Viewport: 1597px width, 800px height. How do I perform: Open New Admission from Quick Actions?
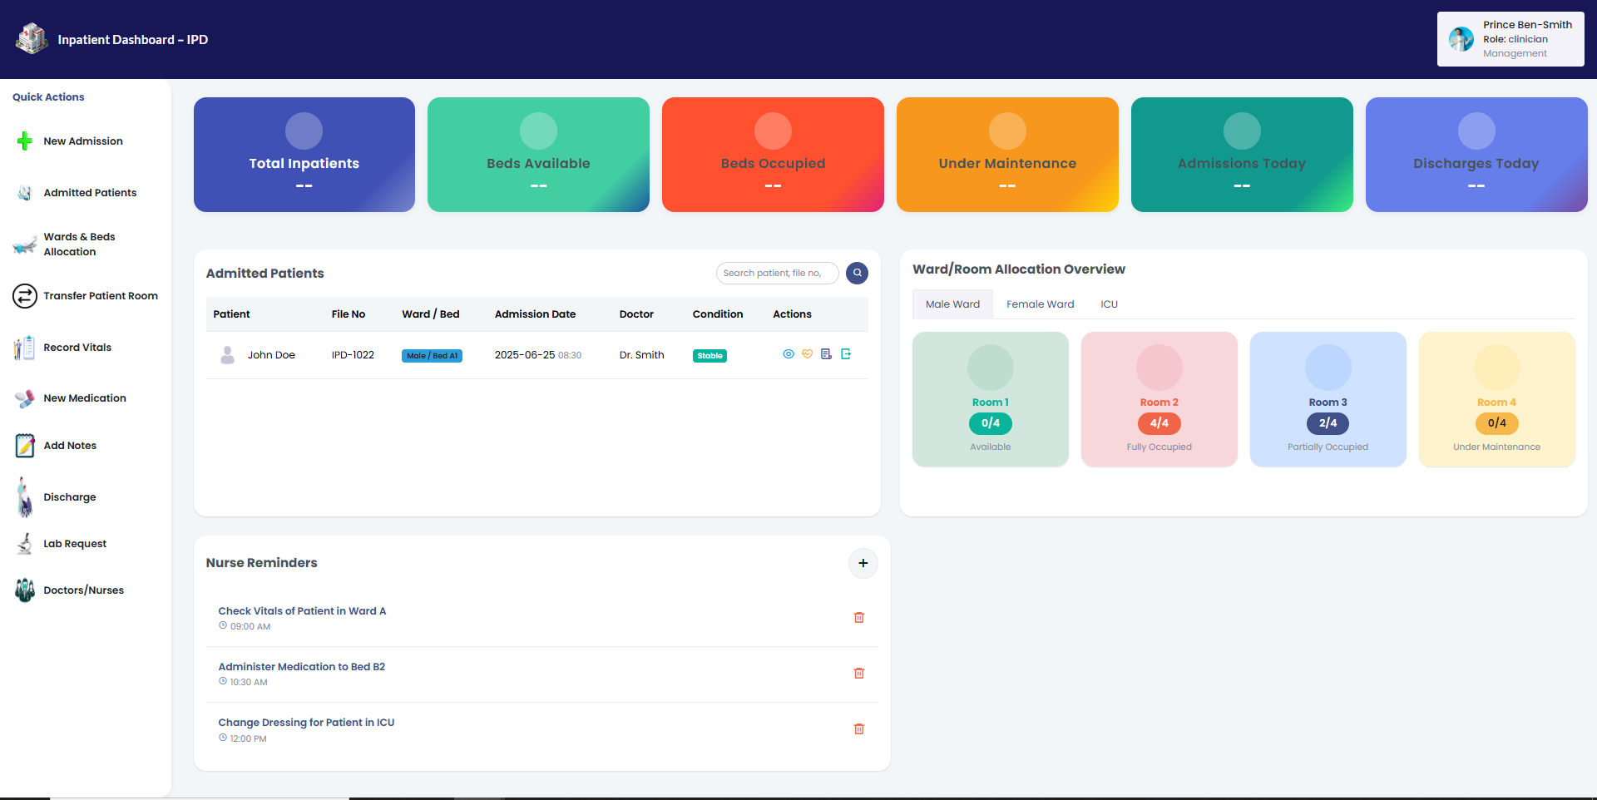tap(82, 141)
